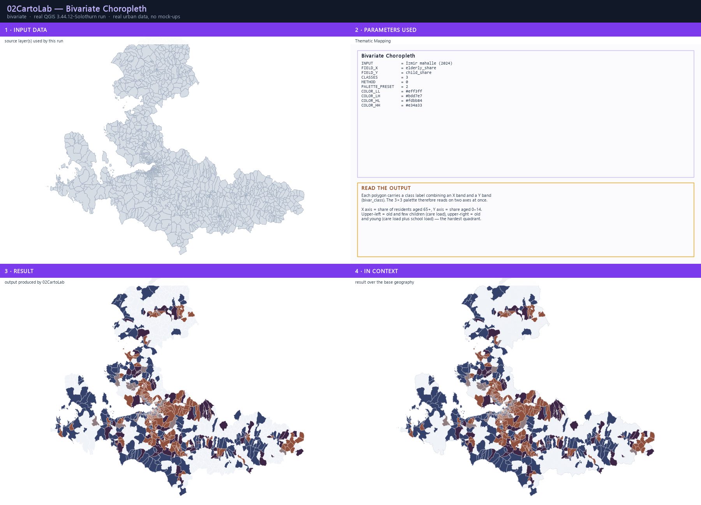Select the COLOR_LL value '#eff3ff'
This screenshot has width=701, height=505.
[x=414, y=91]
